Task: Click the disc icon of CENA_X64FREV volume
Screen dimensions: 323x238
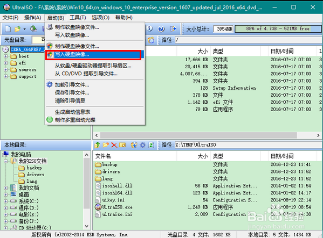Action: (x=5, y=49)
